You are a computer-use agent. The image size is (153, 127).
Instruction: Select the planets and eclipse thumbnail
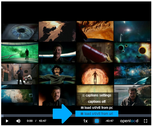(x=133, y=53)
